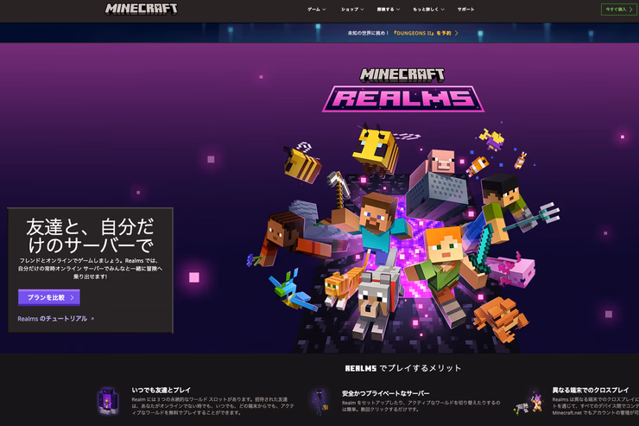Click the Nether portal icon beside いつでも友達とプレイ
This screenshot has width=639, height=426.
[108, 401]
